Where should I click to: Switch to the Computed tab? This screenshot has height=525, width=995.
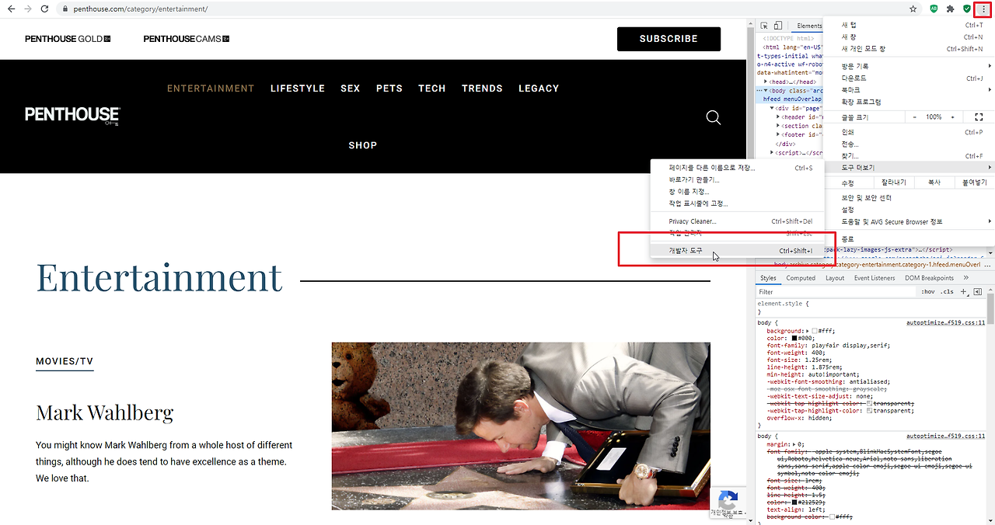[801, 277]
